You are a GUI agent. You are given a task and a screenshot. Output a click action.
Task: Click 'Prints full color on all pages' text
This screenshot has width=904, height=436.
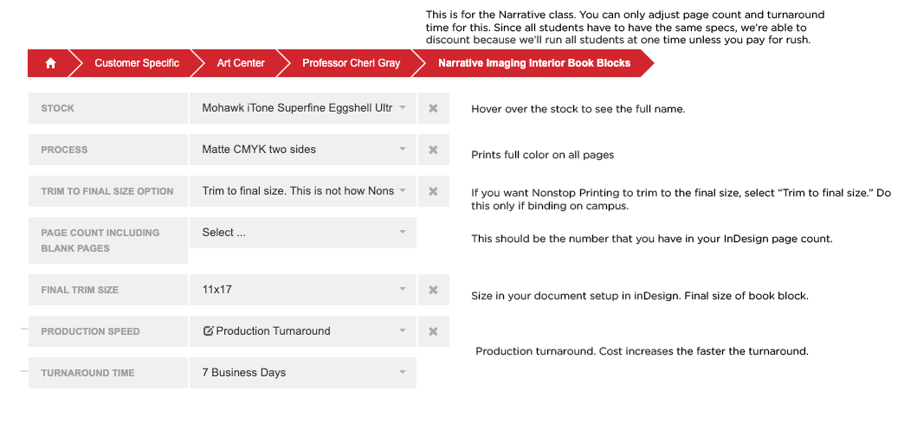(543, 155)
